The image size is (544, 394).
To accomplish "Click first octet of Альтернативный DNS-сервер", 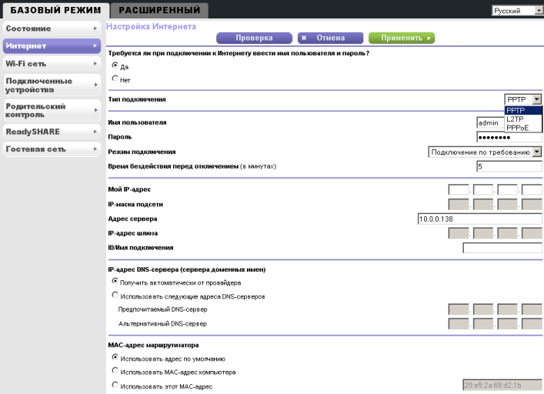I will [459, 324].
